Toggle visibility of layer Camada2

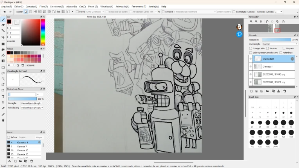click(250, 59)
